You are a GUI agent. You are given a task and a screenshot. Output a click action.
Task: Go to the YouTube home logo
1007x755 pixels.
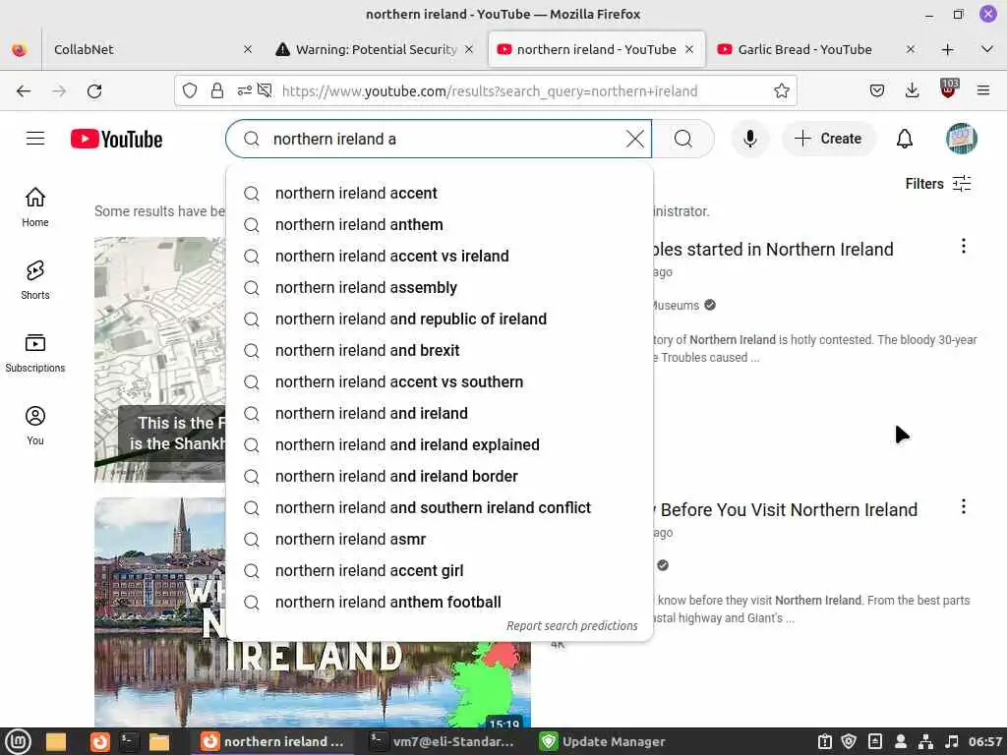[x=116, y=139]
